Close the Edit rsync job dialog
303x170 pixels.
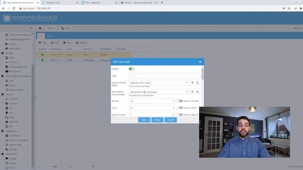200,62
